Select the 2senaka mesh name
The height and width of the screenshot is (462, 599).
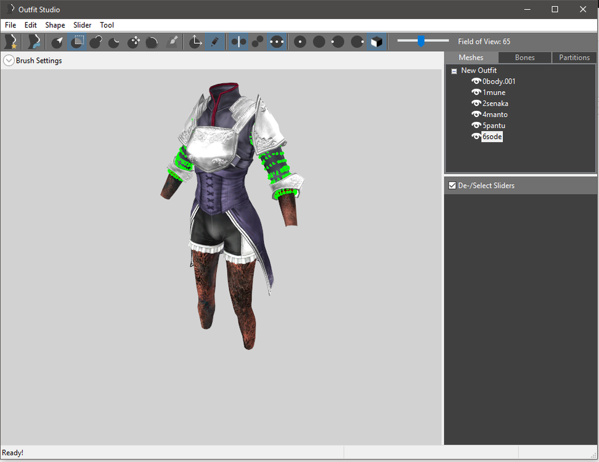point(495,103)
